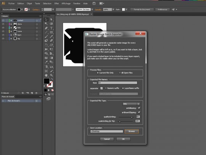The image size is (206, 155).
Task: Click the black fill color swatch in toolbox
Action: (x=47, y=81)
